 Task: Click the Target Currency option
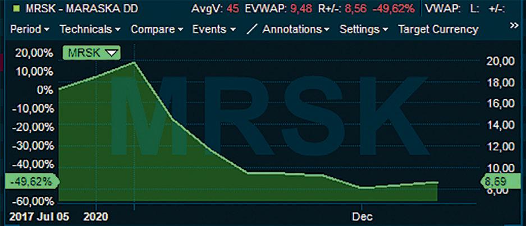(438, 29)
